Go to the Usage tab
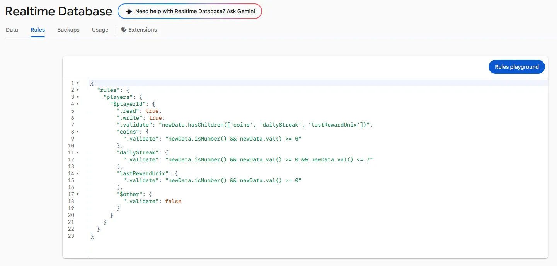Screen dimensions: 557x266 pyautogui.click(x=100, y=30)
